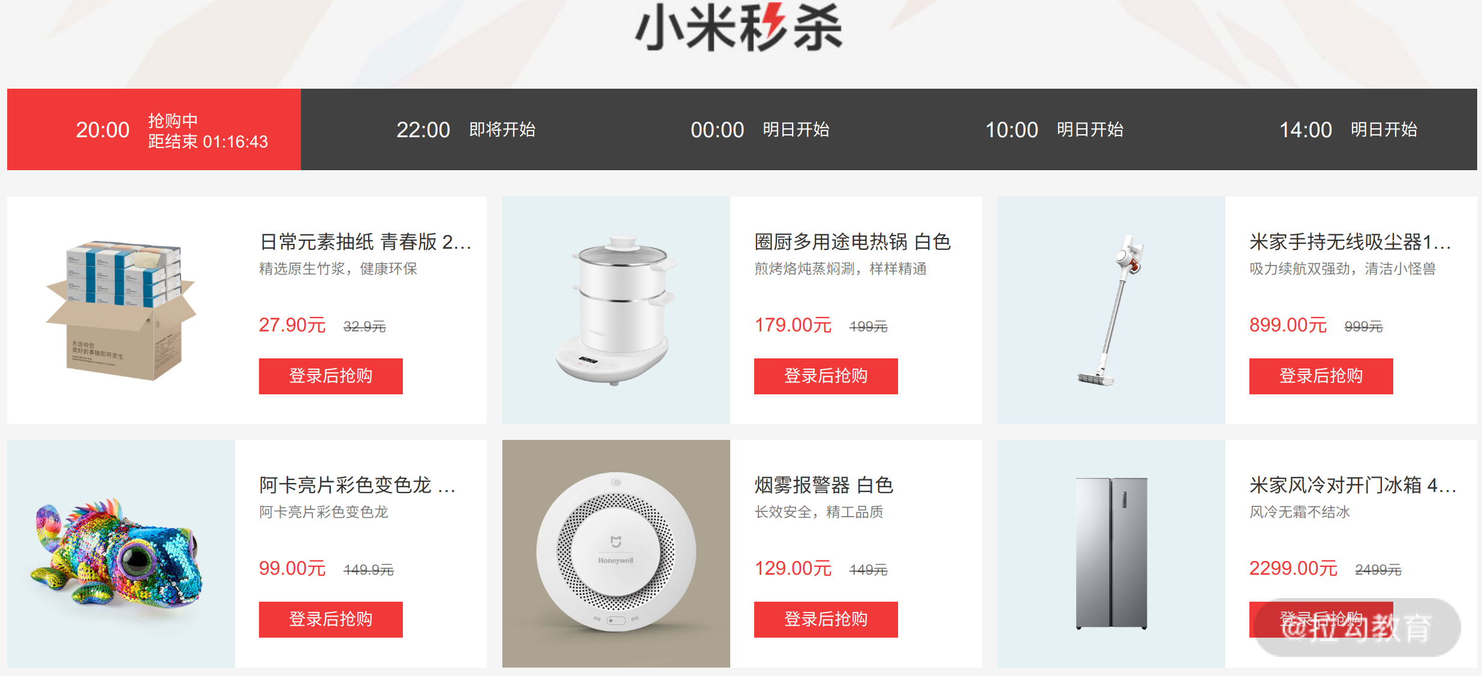The width and height of the screenshot is (1482, 676).
Task: Open the 米家风冷对开门冰箱 product title
Action: [x=1353, y=485]
